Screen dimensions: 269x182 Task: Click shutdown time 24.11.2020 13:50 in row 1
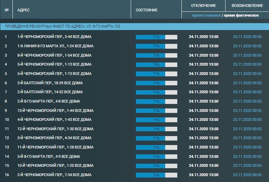(x=203, y=37)
